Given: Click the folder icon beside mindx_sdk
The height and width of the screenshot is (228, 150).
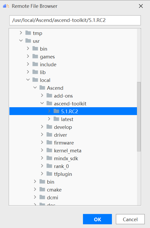Looking at the screenshot, I should click(x=49, y=158).
